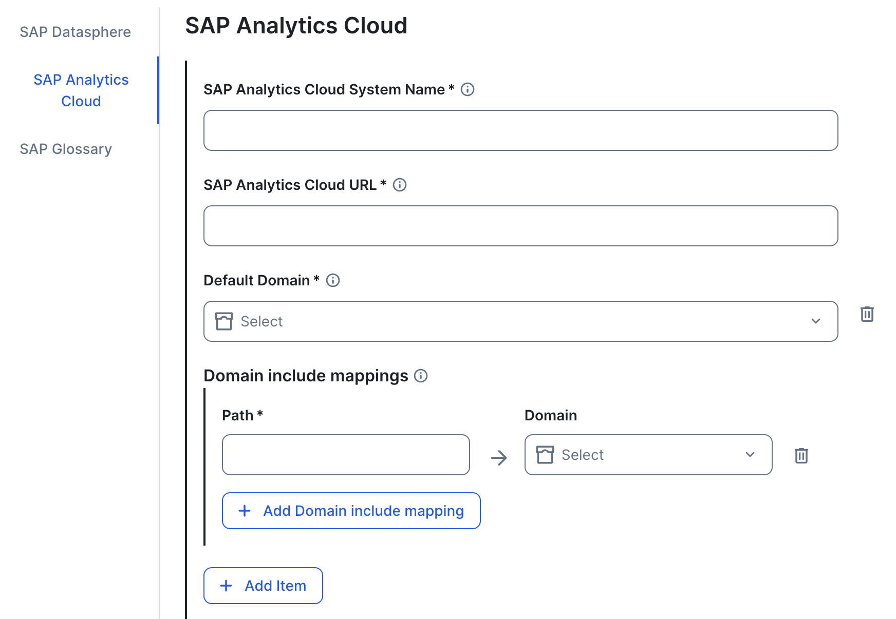Expand the mapping Domain dropdown chevron
The width and height of the screenshot is (896, 619).
click(x=750, y=455)
